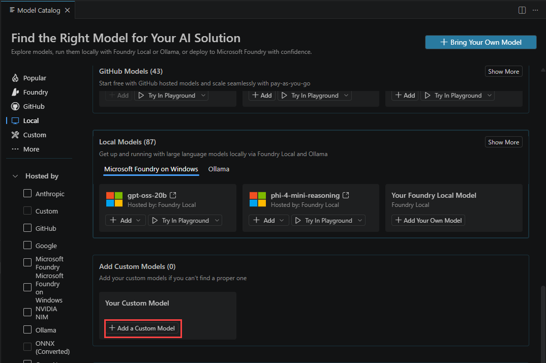The height and width of the screenshot is (363, 546).
Task: Check Microsoft Foundry on Windows filter
Action: point(27,287)
